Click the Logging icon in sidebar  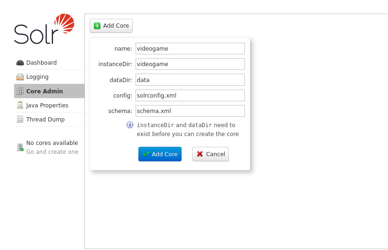tap(20, 77)
